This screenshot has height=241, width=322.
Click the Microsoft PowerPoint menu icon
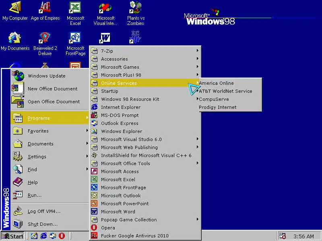point(94,203)
